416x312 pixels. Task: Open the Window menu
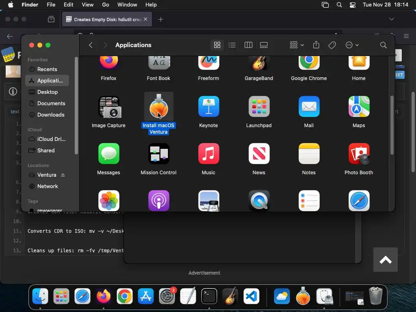tap(127, 5)
